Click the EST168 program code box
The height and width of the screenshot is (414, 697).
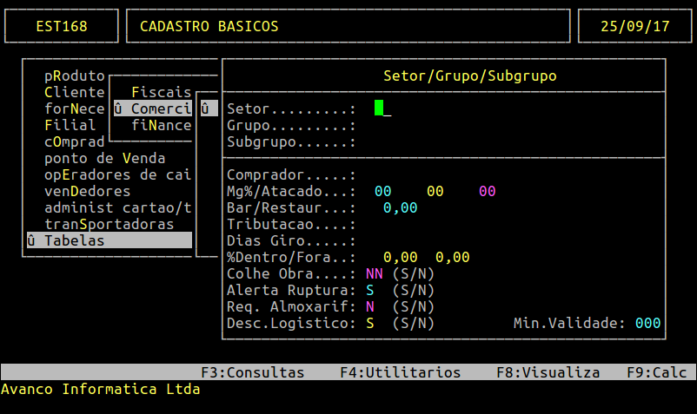point(62,26)
